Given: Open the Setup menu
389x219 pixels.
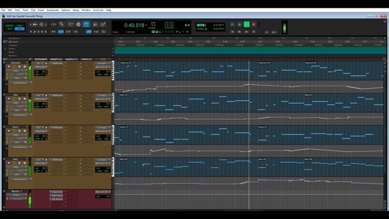Looking at the screenshot, I should click(75, 10).
